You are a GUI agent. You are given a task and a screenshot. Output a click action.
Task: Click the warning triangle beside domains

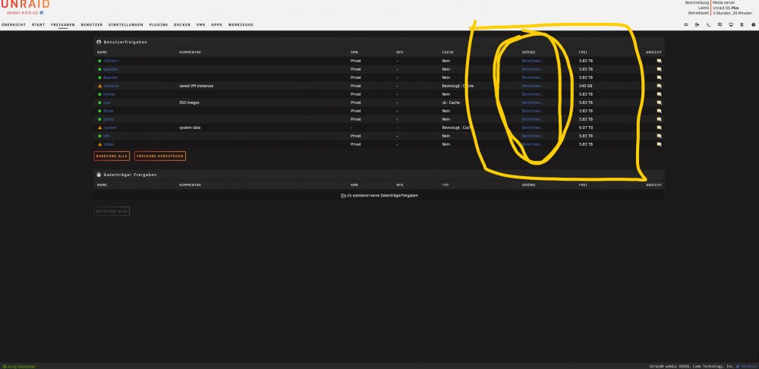pyautogui.click(x=99, y=86)
